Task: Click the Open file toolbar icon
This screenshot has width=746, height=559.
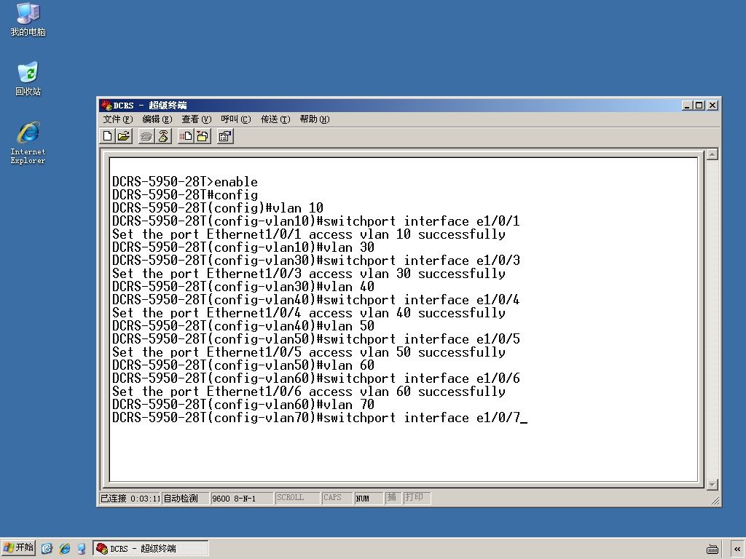Action: coord(124,136)
